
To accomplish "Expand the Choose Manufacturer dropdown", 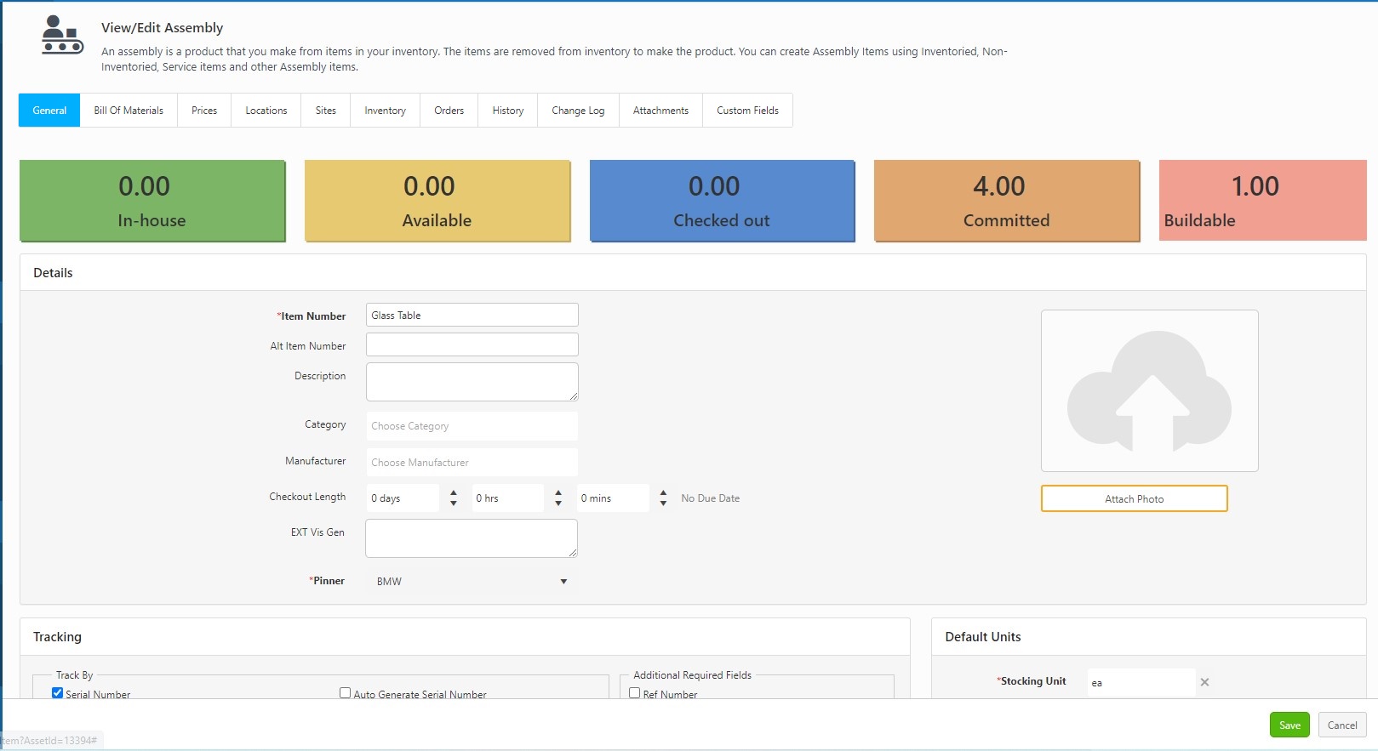I will pos(472,463).
